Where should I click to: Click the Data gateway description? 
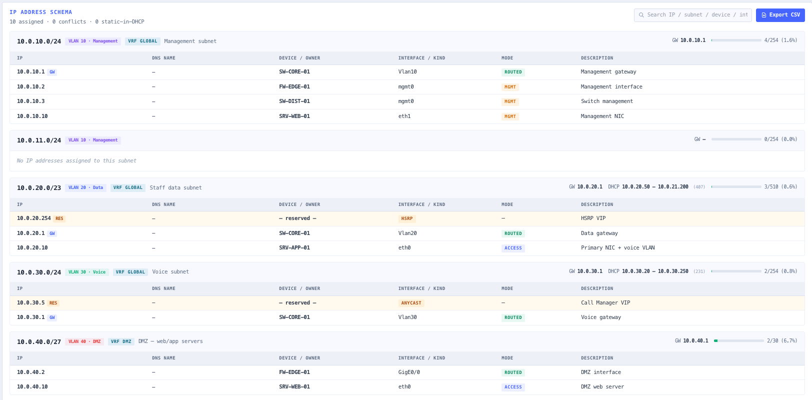[599, 233]
